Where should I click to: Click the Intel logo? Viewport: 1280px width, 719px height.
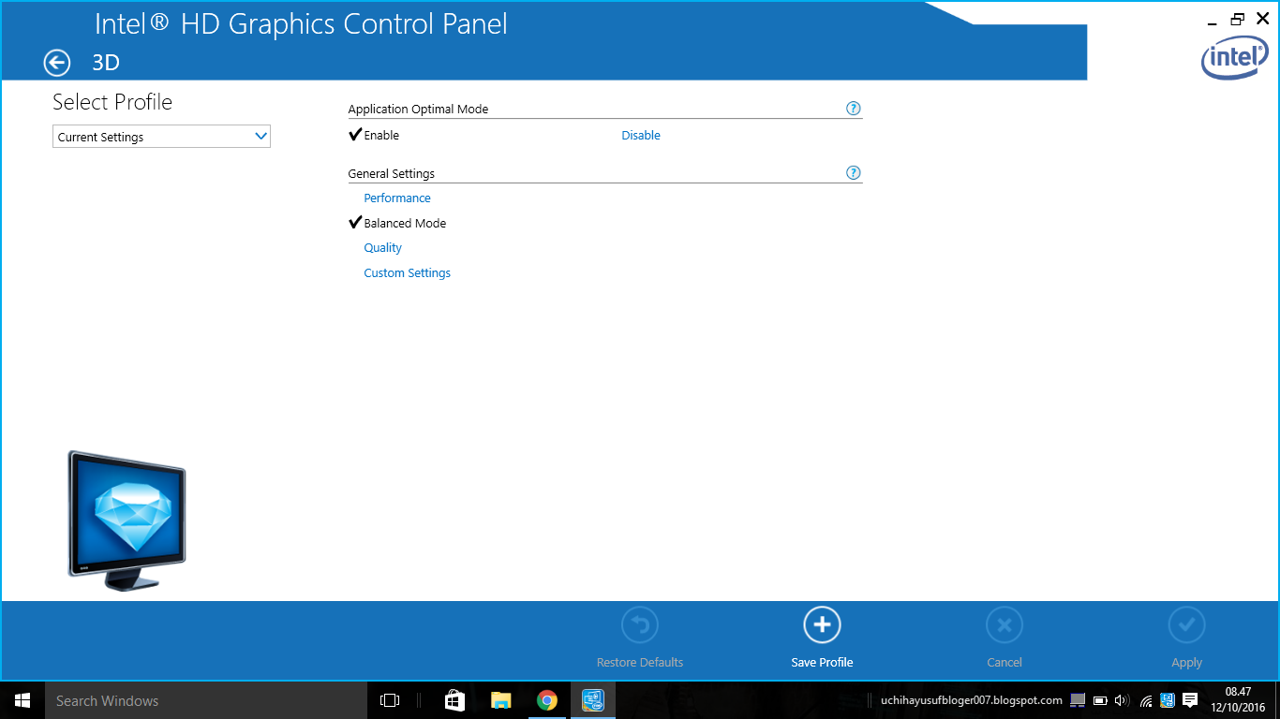coord(1235,59)
